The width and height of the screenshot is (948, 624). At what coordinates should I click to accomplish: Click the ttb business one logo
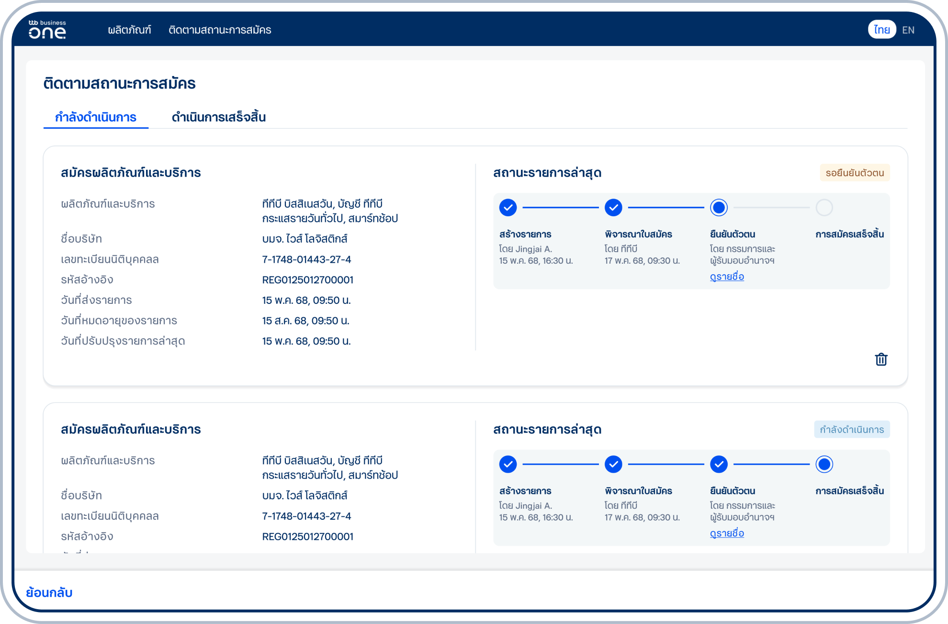47,30
